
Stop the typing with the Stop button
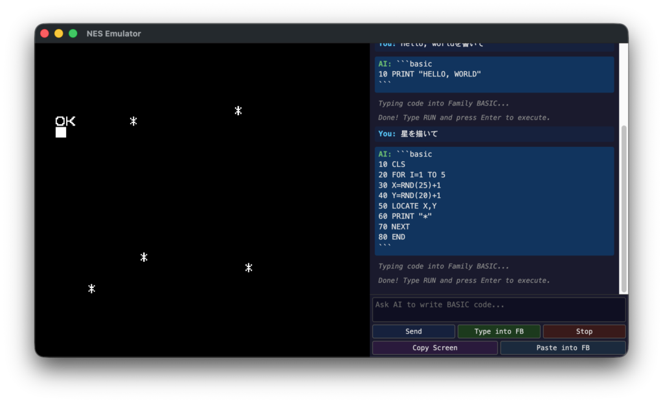[x=584, y=331]
